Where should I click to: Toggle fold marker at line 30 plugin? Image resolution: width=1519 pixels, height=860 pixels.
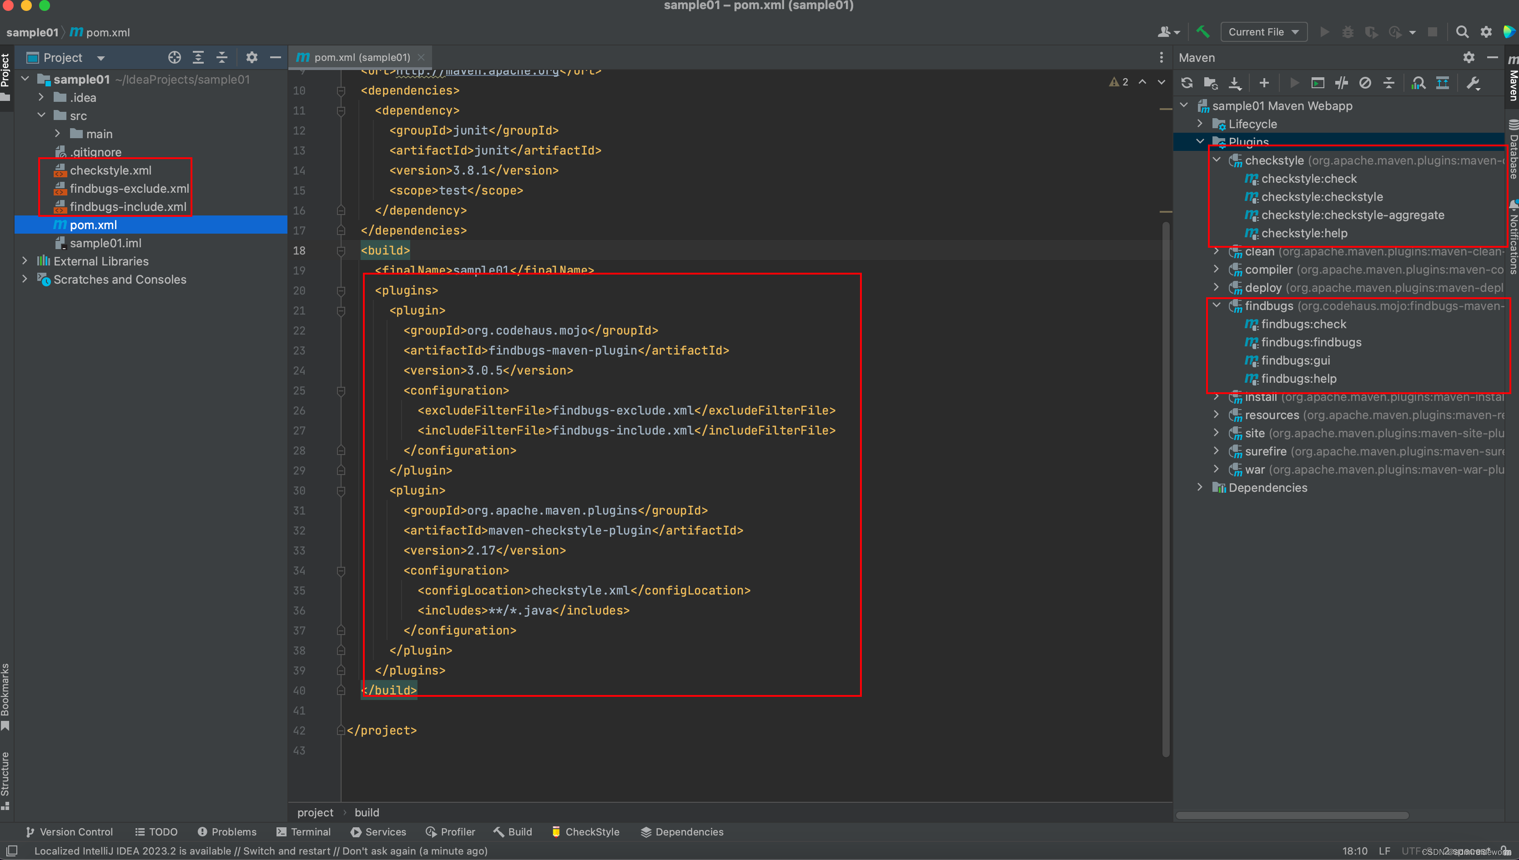(x=341, y=490)
